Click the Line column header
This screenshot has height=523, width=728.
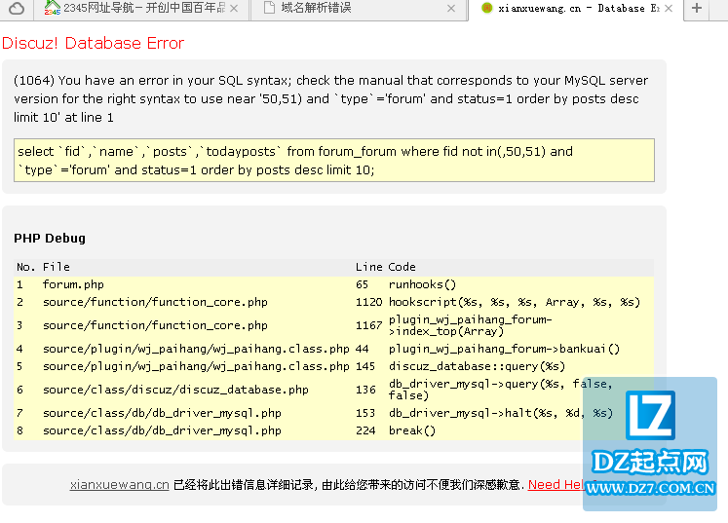point(369,267)
